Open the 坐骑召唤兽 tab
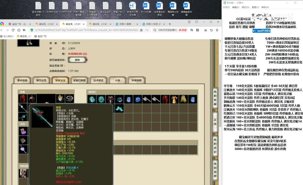 [79, 80]
